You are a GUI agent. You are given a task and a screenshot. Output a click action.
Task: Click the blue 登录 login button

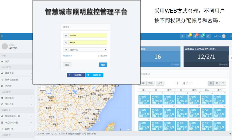pyautogui.click(x=103, y=65)
